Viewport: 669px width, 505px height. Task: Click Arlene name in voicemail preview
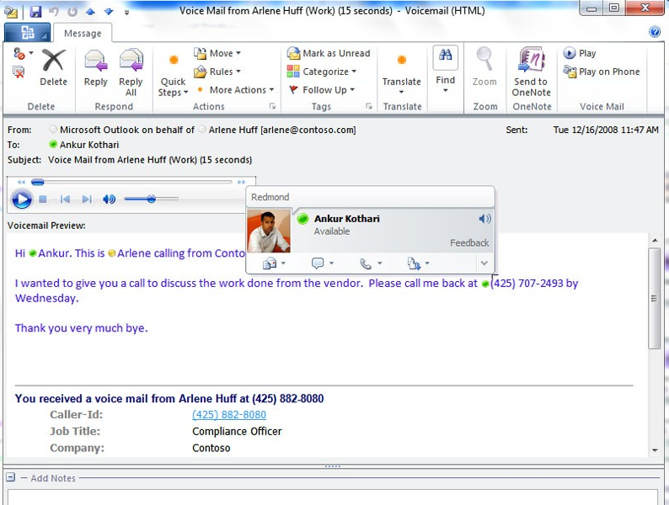134,253
